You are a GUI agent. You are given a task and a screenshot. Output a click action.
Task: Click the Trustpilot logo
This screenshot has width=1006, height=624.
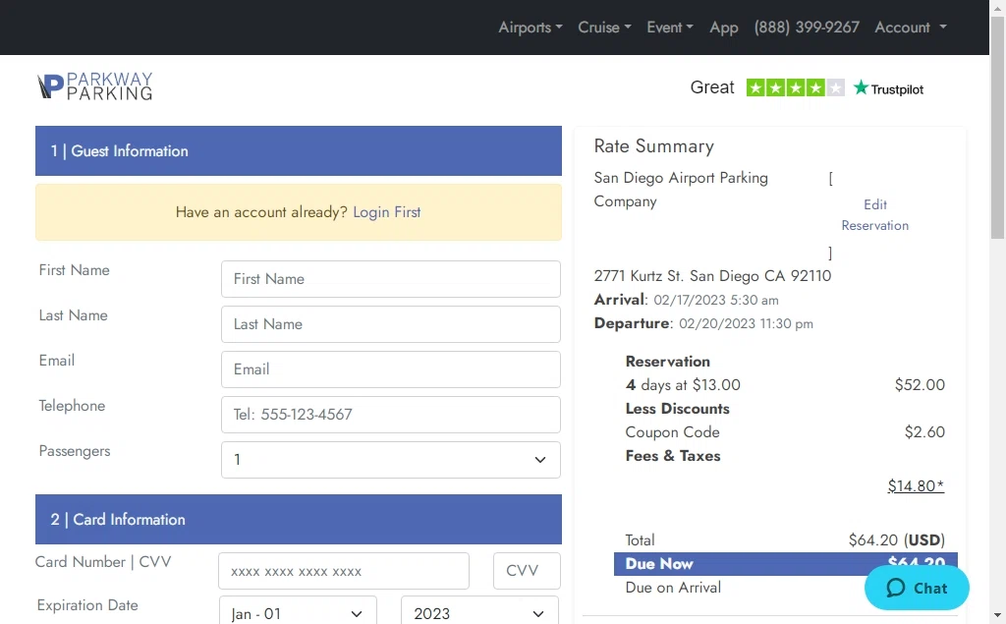[x=888, y=88]
